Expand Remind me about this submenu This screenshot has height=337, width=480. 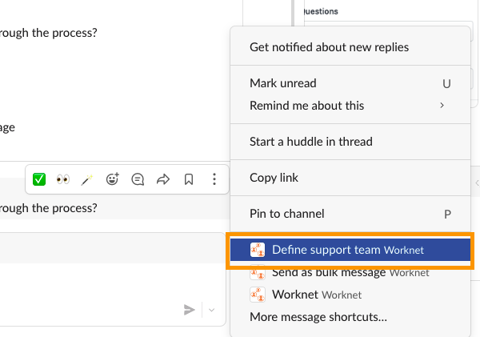tap(350, 106)
